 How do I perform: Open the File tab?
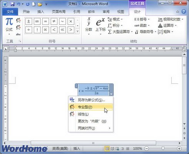pyautogui.click(x=10, y=12)
